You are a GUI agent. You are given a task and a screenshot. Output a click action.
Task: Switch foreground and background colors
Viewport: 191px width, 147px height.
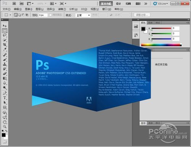[x=6, y=131]
